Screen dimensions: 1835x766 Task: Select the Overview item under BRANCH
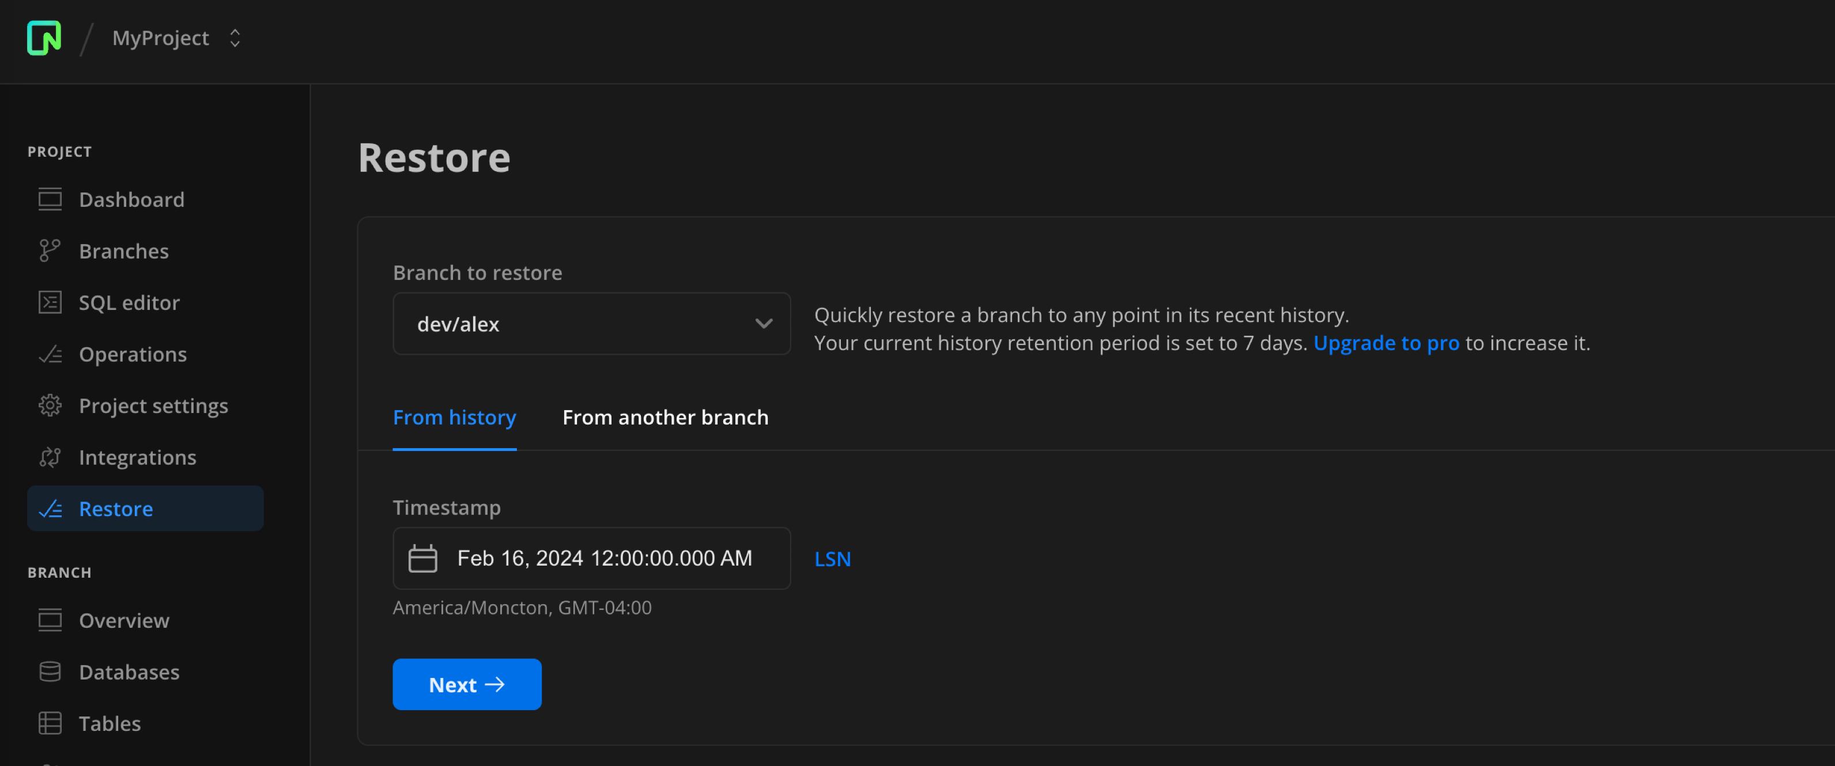pos(124,620)
